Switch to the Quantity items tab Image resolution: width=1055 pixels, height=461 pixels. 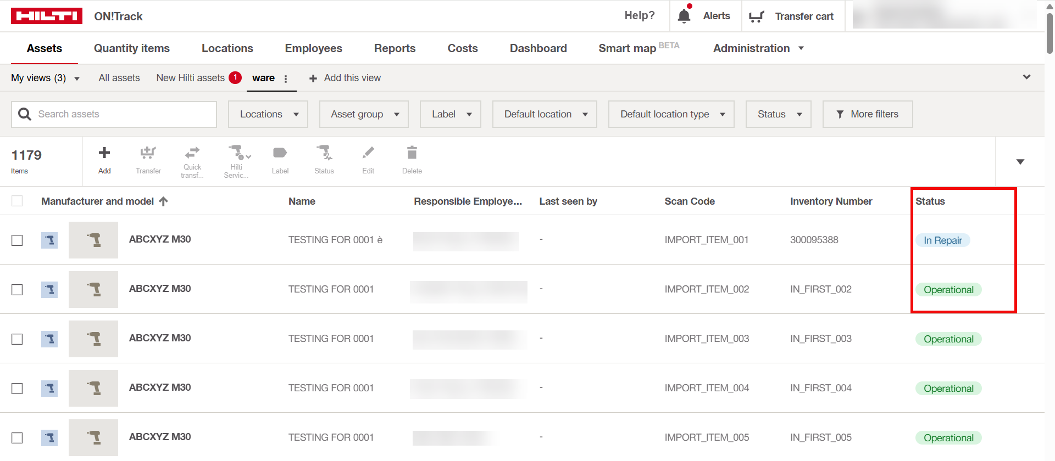pyautogui.click(x=132, y=48)
